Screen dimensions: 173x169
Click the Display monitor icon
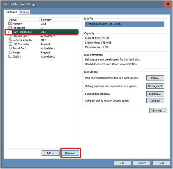[x=10, y=57]
